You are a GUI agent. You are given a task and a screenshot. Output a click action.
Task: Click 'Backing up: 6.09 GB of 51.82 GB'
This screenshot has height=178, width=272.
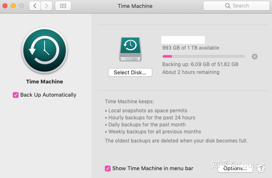click(x=200, y=64)
